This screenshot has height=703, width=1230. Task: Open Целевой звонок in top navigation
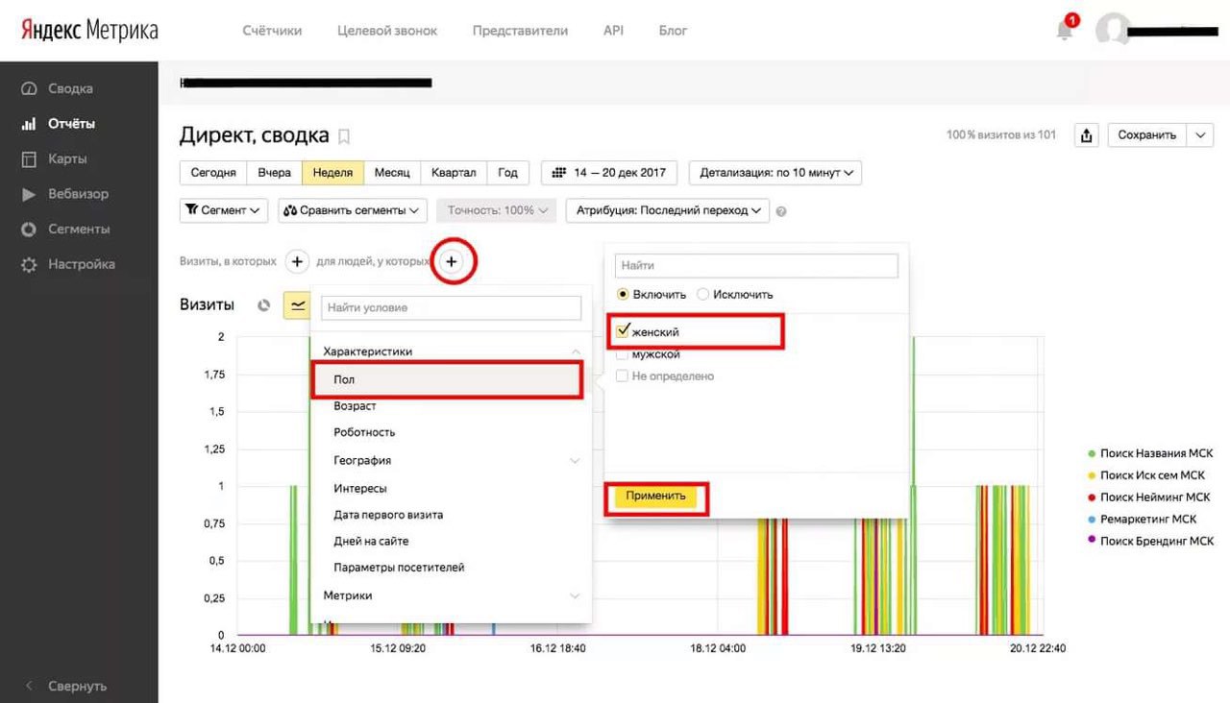(x=387, y=30)
